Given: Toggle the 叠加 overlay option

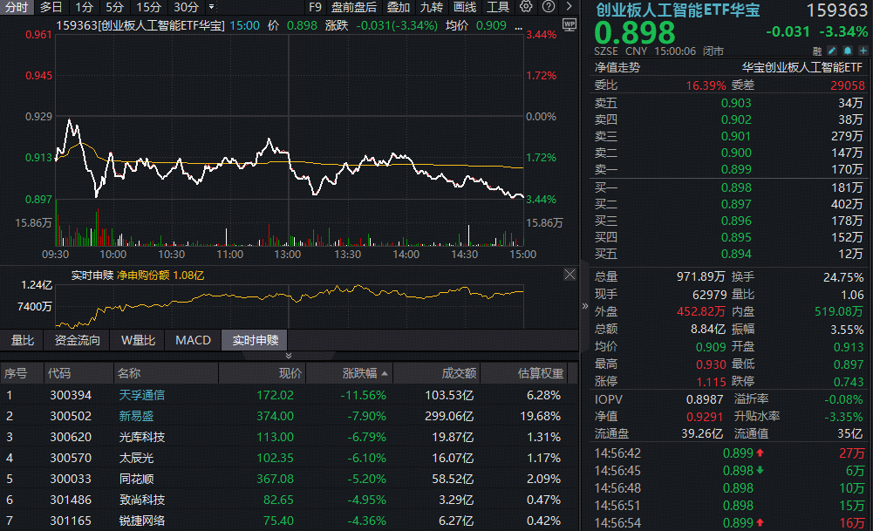Looking at the screenshot, I should coord(398,7).
